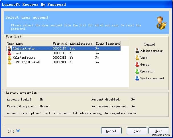Viewport: 173px width, 138px height.
Task: Click the 'Select user account' heading
Action: click(x=27, y=17)
